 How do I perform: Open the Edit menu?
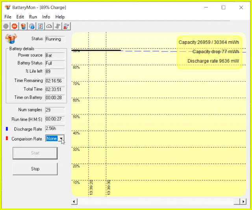(20, 17)
